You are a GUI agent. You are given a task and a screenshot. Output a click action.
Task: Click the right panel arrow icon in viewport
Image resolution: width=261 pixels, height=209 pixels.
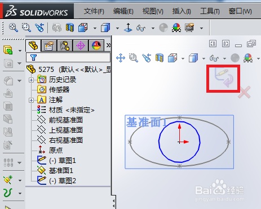(225, 44)
